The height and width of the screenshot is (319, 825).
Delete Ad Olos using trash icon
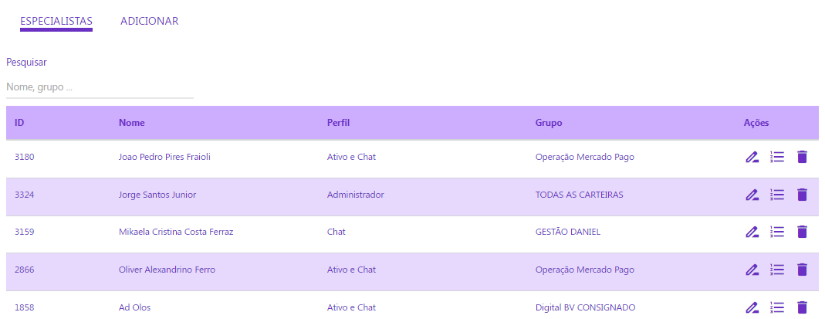tap(802, 307)
